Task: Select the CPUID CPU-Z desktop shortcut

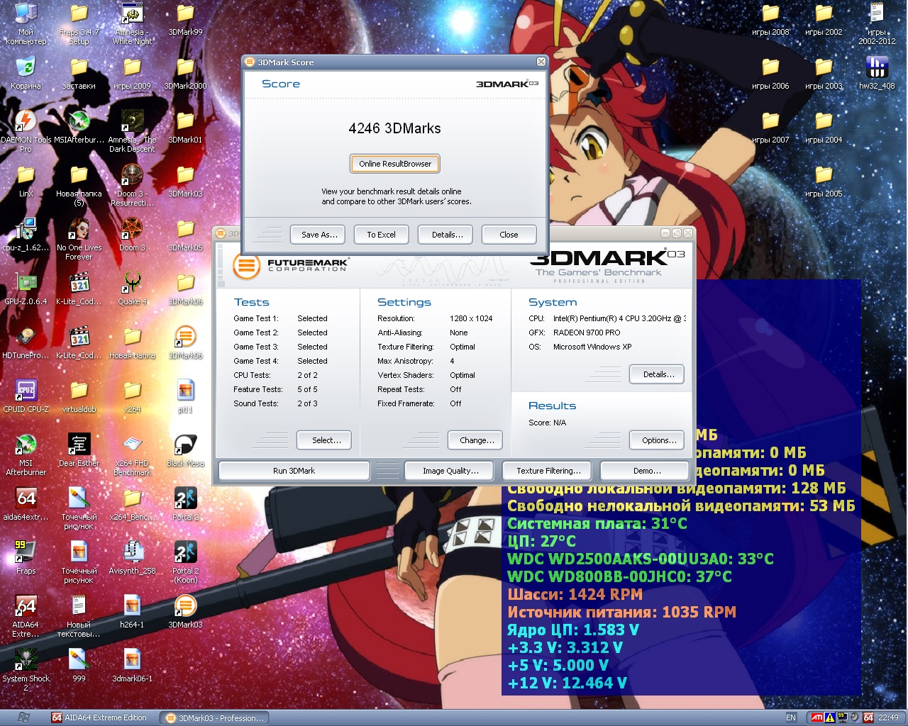Action: 26,395
